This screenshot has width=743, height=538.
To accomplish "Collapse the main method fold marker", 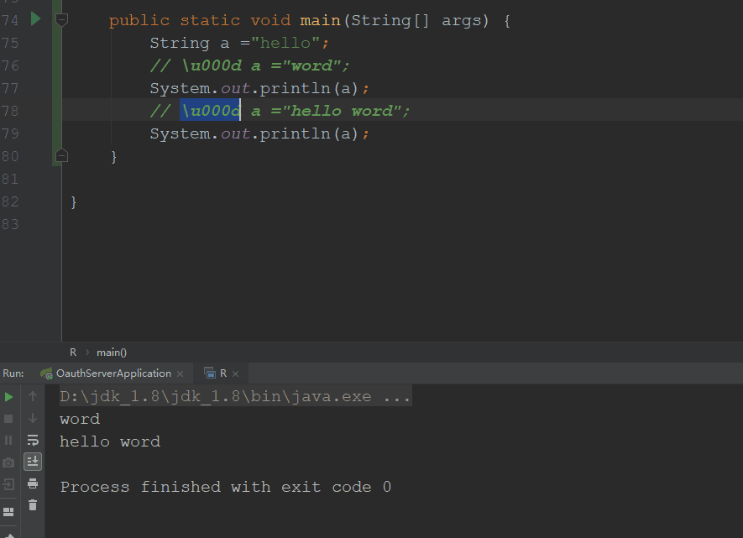I will tap(61, 18).
